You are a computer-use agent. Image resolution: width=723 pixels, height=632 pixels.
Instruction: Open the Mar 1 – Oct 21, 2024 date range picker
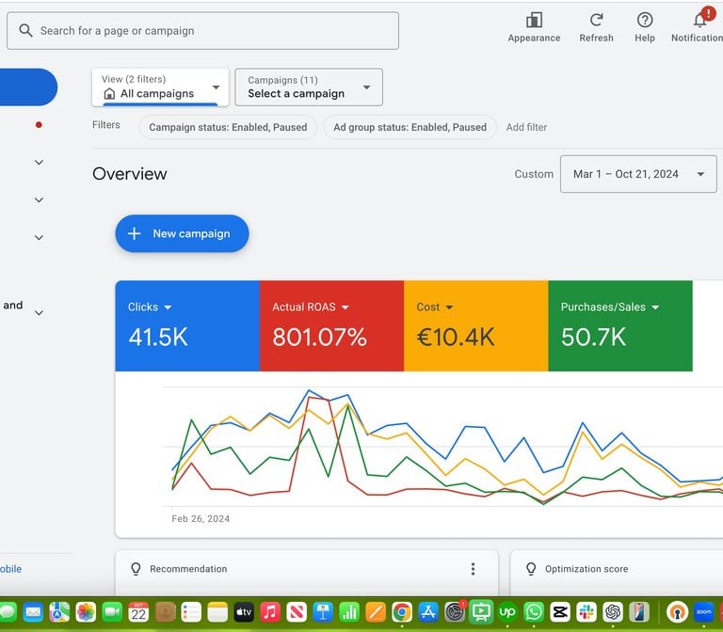tap(638, 174)
